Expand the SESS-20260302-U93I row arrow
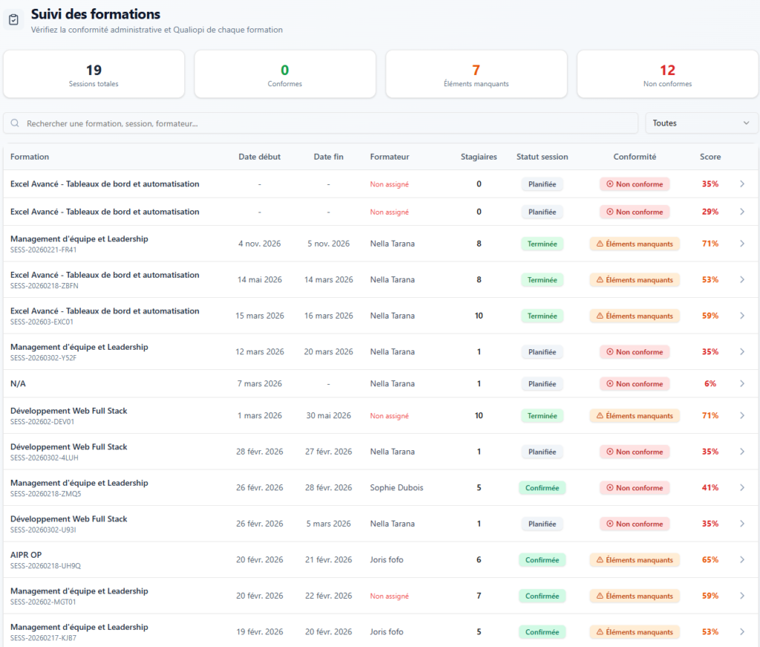This screenshot has height=647, width=760. (742, 524)
